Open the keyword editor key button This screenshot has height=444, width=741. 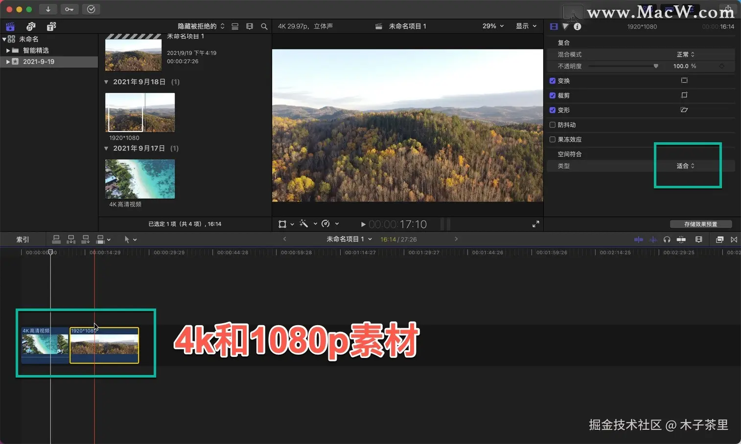pos(69,9)
